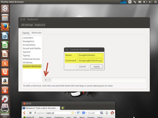158x118 pixels.
Task: Open URL history dropdown arrow in Firefox
Action: 75,113
